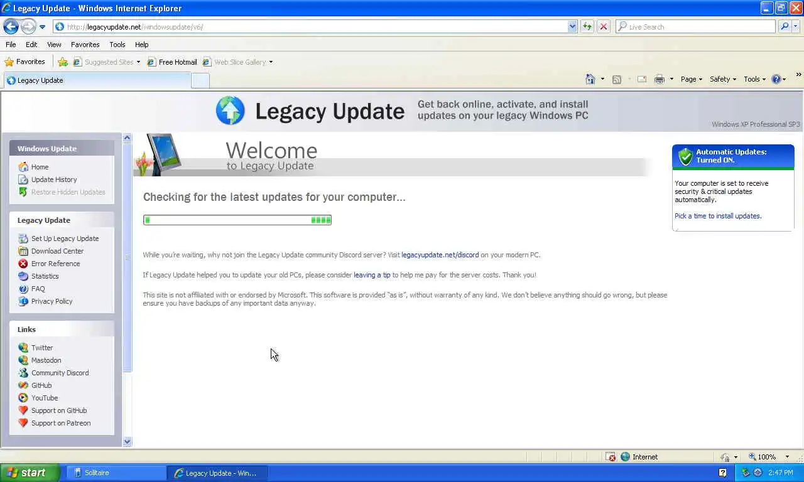Click the Home sidebar house icon
This screenshot has height=482, width=804.
23,167
